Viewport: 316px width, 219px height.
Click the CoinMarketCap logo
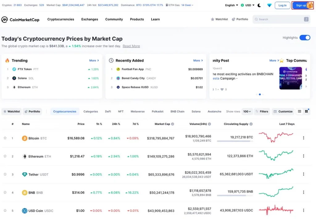[x=20, y=19]
